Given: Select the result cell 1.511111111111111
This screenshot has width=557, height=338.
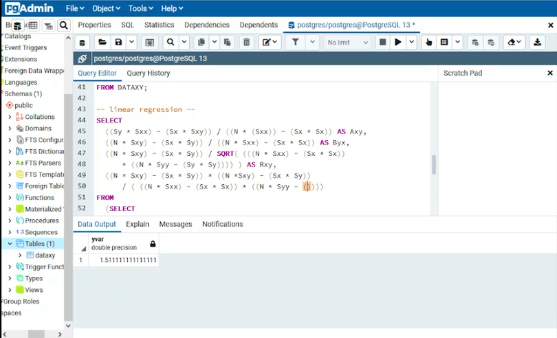Looking at the screenshot, I should (123, 260).
